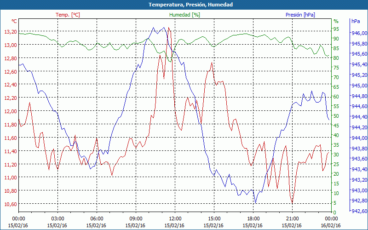Click the green 'Humedad [%]' legend label
This screenshot has width=368, height=230.
(x=184, y=15)
